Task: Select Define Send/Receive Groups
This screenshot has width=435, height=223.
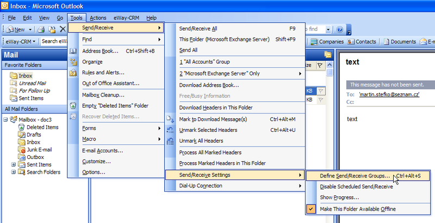Action: pos(368,176)
